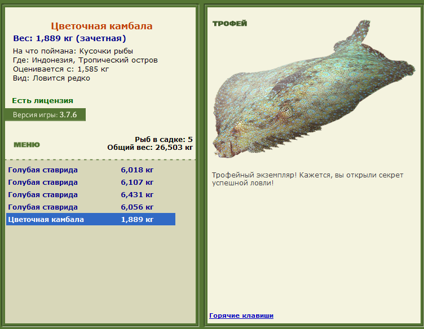The width and height of the screenshot is (424, 329).
Task: Click the Есть лицензия status text
Action: tap(42, 101)
